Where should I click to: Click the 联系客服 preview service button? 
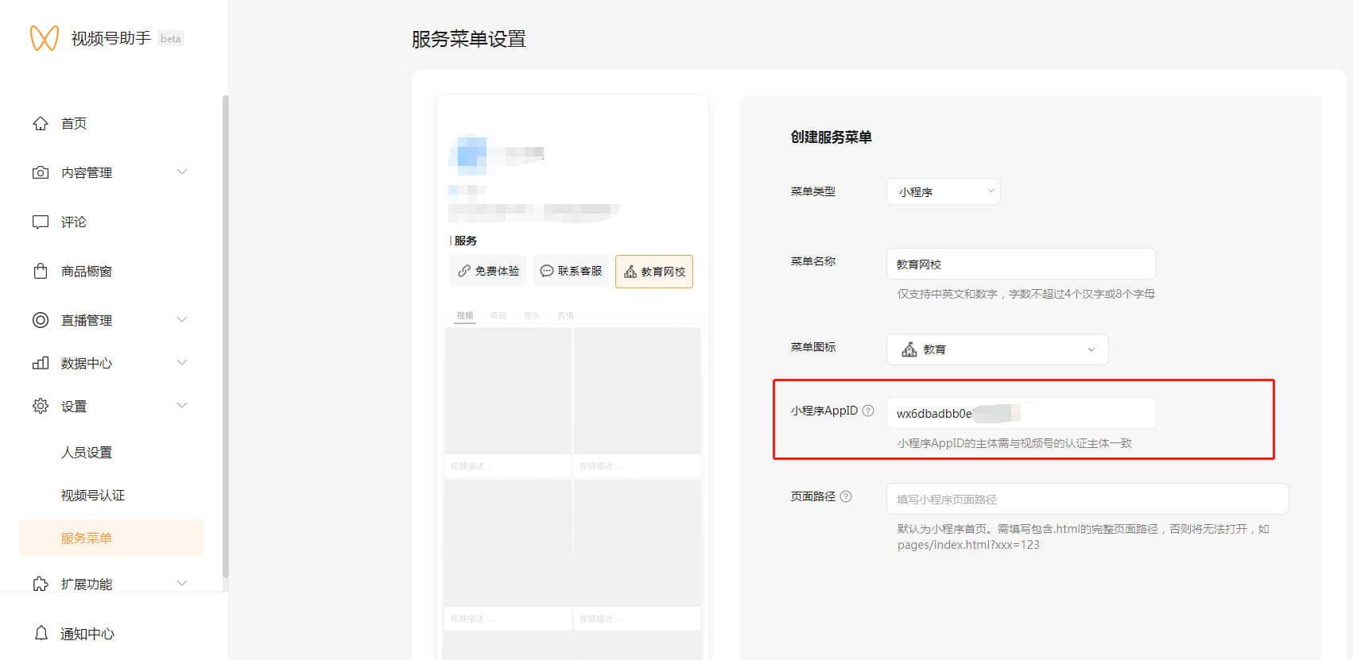click(571, 271)
